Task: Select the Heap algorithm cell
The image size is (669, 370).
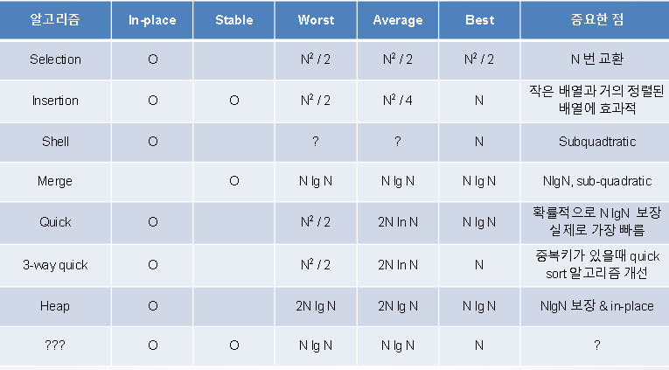Action: click(x=55, y=306)
